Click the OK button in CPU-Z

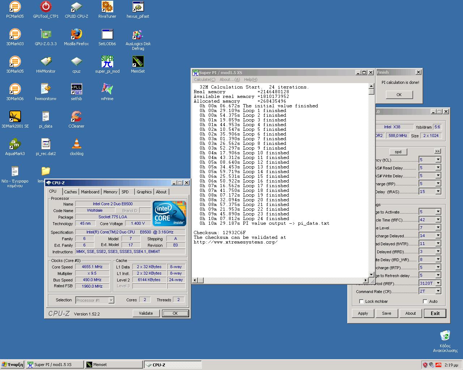tap(175, 313)
